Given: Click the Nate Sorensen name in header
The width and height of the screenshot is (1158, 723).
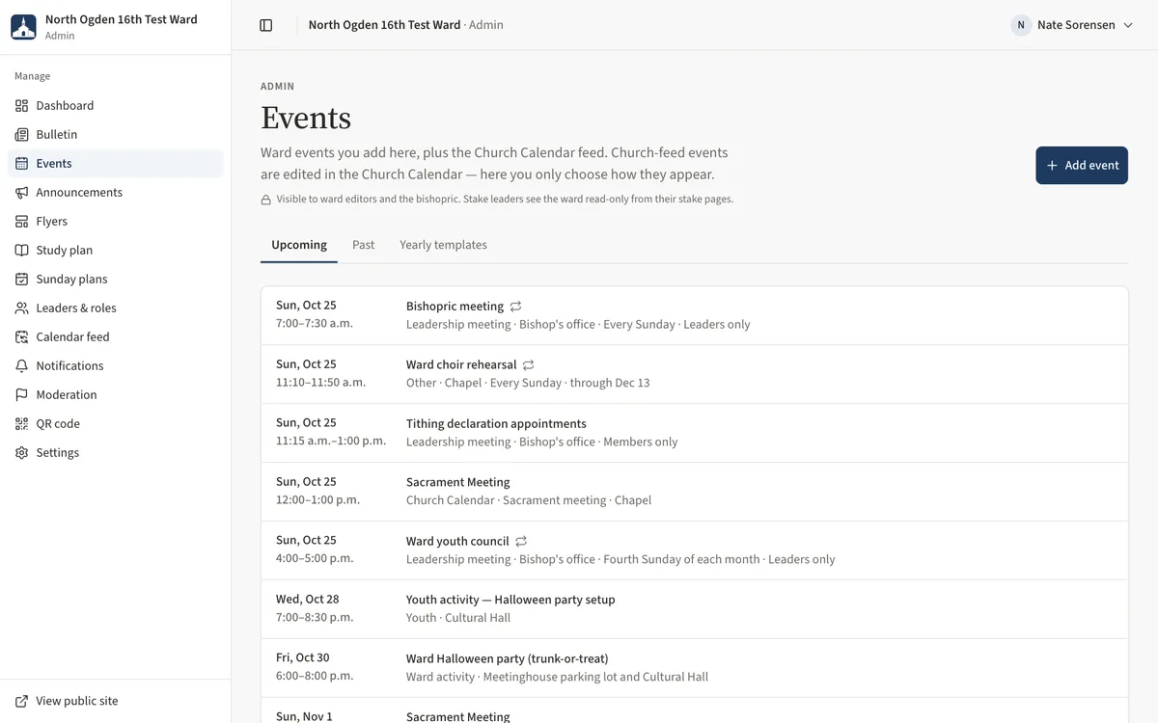Looking at the screenshot, I should (x=1076, y=25).
